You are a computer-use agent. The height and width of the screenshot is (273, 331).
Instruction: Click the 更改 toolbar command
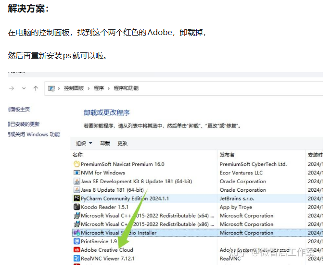[123, 143]
